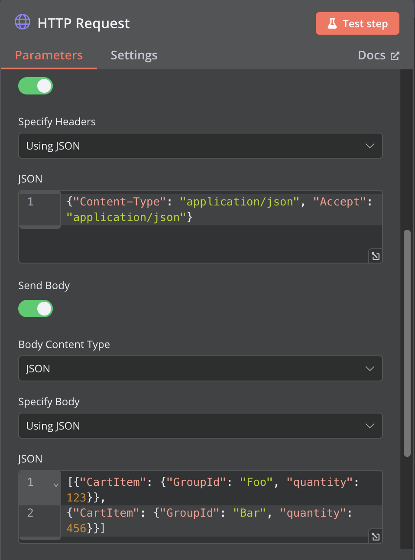This screenshot has height=560, width=415.
Task: Open the Specify Headers dropdown
Action: pos(201,146)
